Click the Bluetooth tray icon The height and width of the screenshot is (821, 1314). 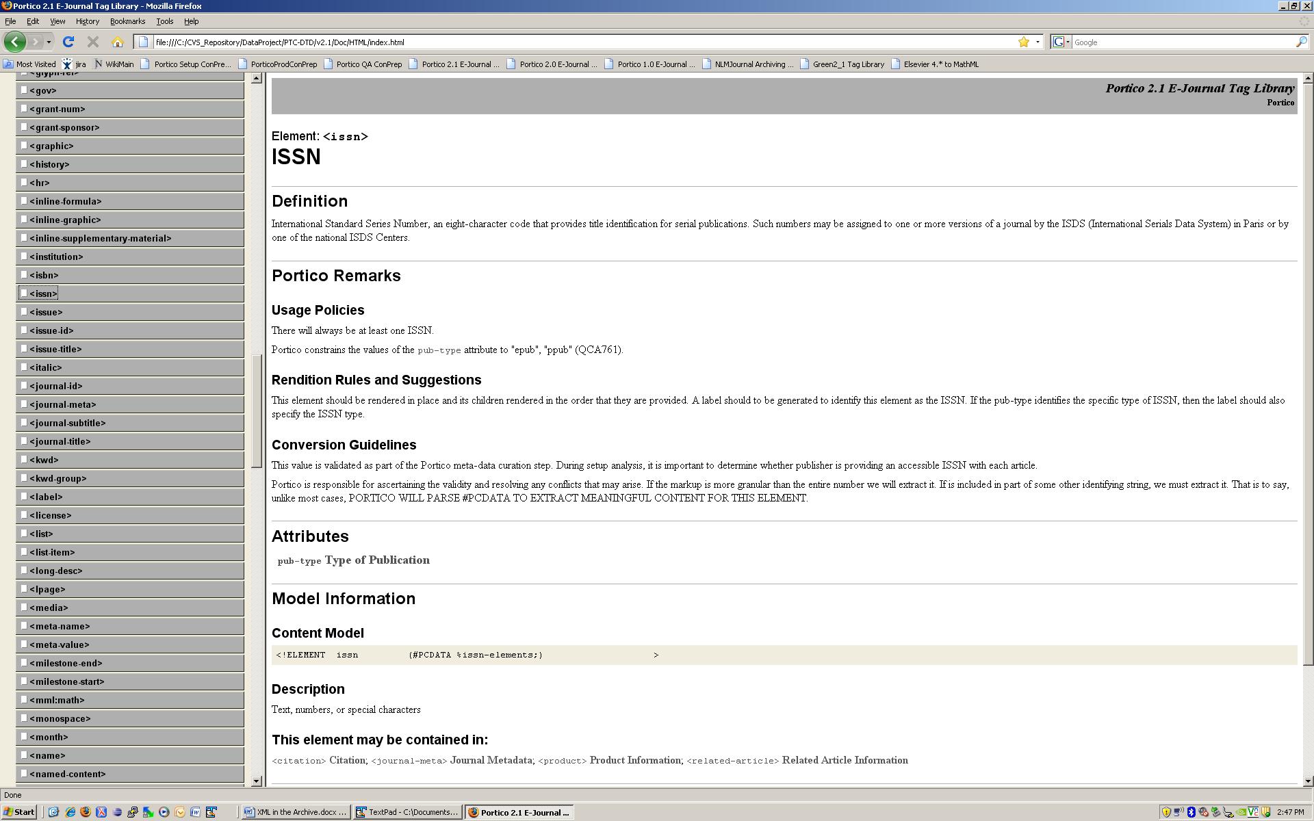click(x=1191, y=812)
